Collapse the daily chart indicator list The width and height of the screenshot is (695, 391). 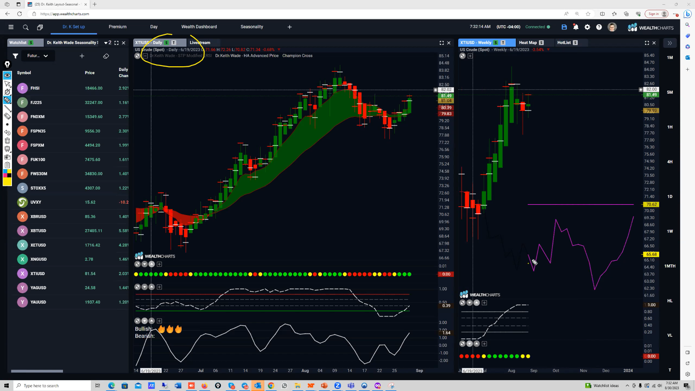145,56
